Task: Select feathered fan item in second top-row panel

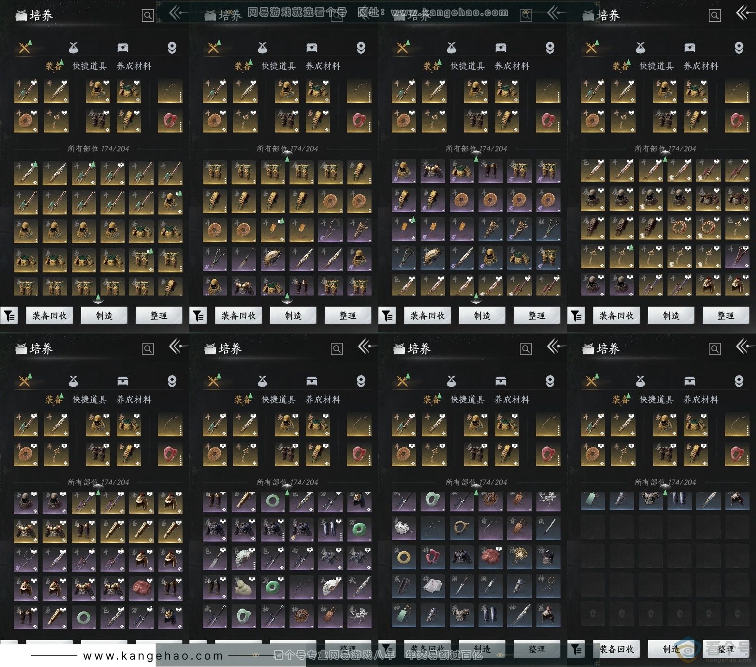Action: click(x=272, y=258)
